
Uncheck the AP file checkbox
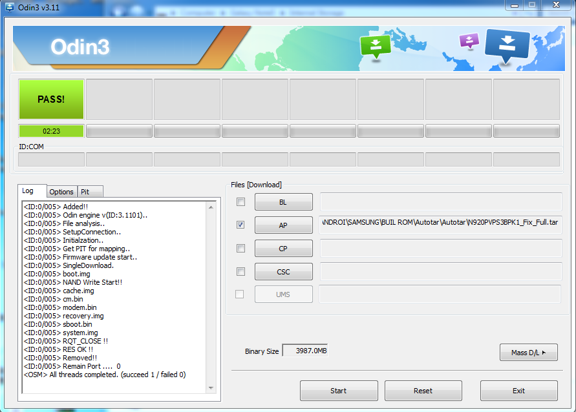coord(240,225)
